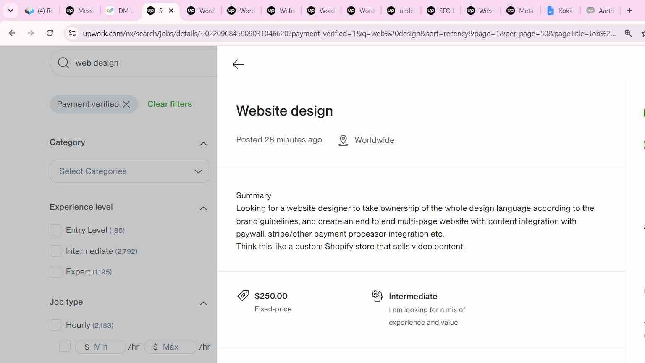Open new browser tab with plus icon
This screenshot has height=363, width=645.
[629, 11]
